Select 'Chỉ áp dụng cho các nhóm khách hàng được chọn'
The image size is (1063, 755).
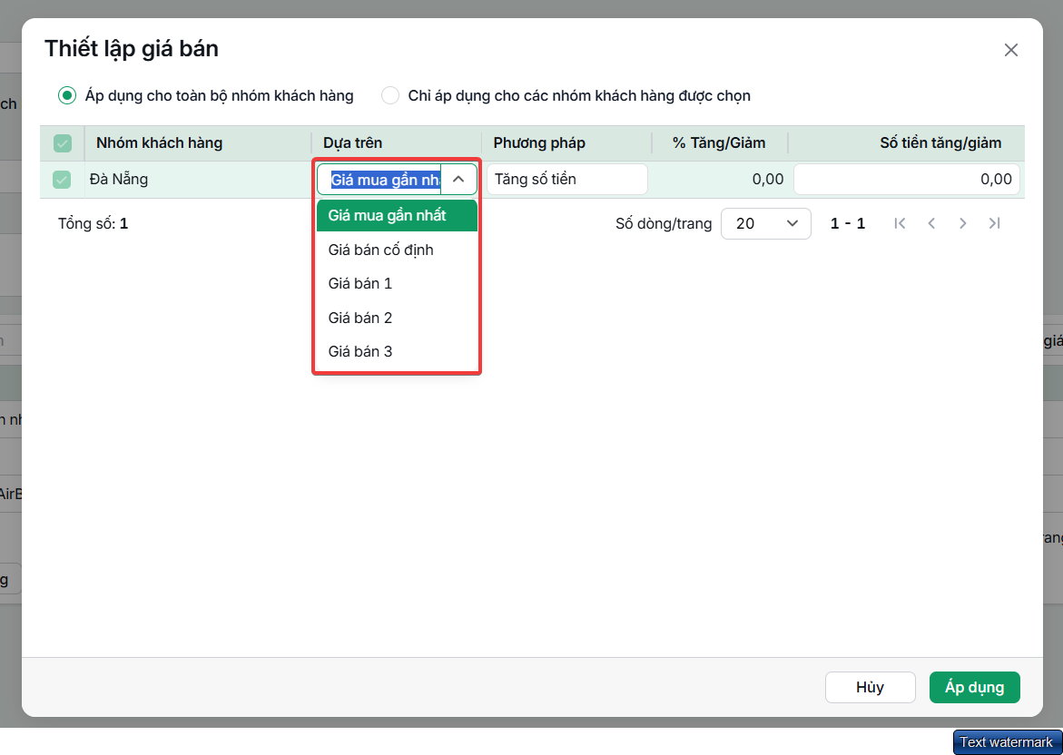pos(390,95)
